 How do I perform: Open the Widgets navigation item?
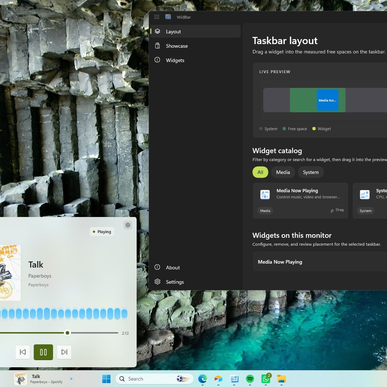click(x=195, y=60)
